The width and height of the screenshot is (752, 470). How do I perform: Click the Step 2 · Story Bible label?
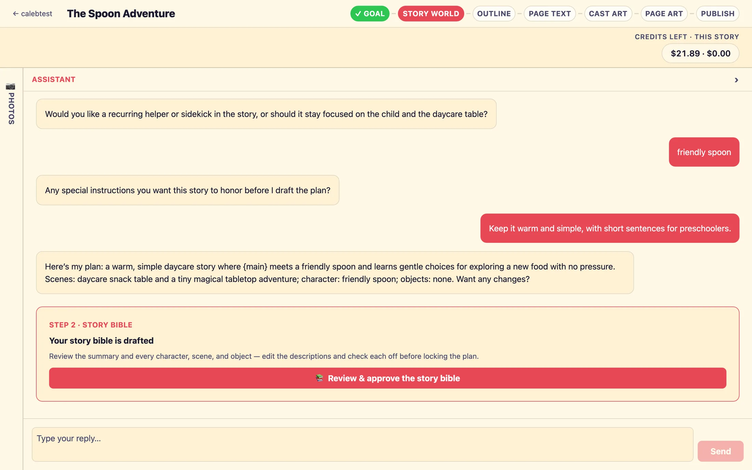(x=91, y=325)
